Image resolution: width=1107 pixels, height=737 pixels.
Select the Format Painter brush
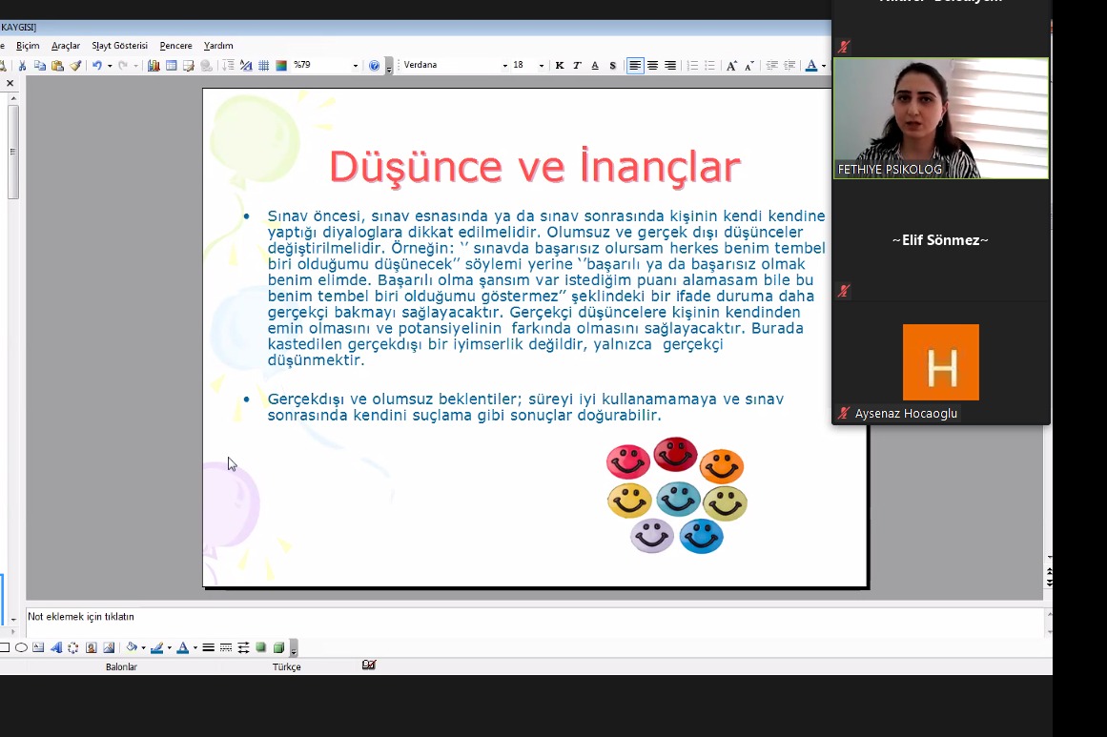pyautogui.click(x=74, y=66)
